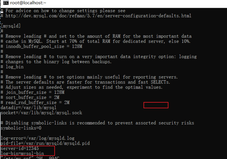Click the server-id=12345 line
The width and height of the screenshot is (227, 159).
(20, 148)
